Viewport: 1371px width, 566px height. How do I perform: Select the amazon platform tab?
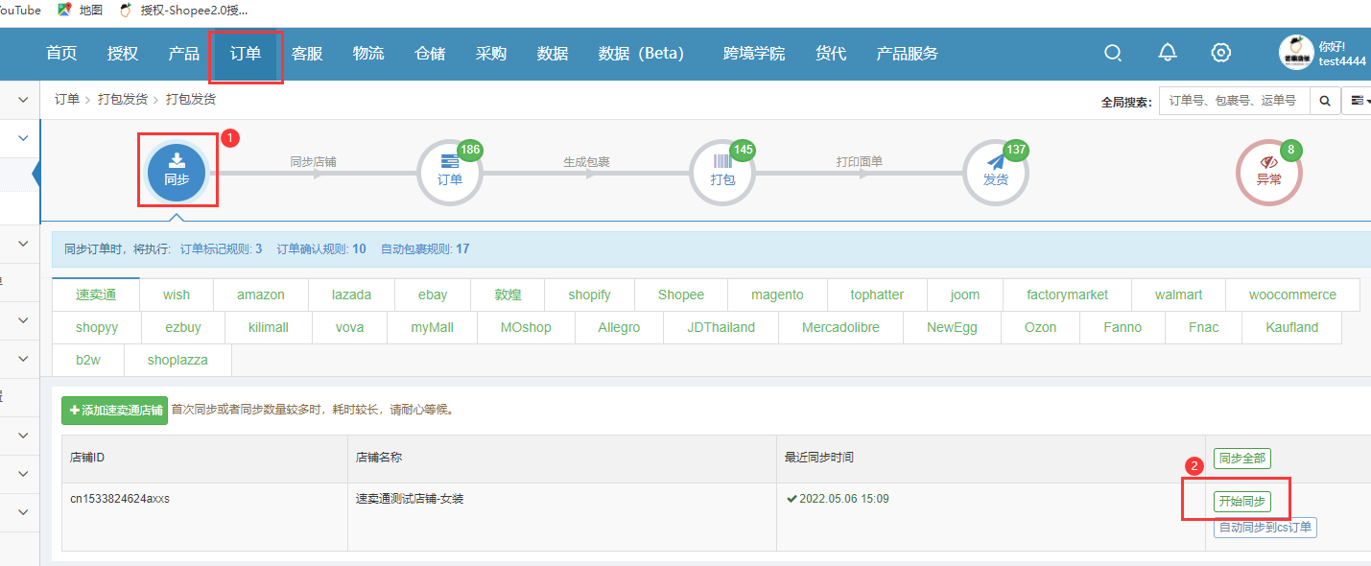(x=261, y=295)
